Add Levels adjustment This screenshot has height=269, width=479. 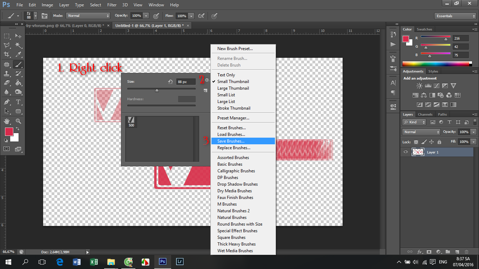click(x=428, y=85)
